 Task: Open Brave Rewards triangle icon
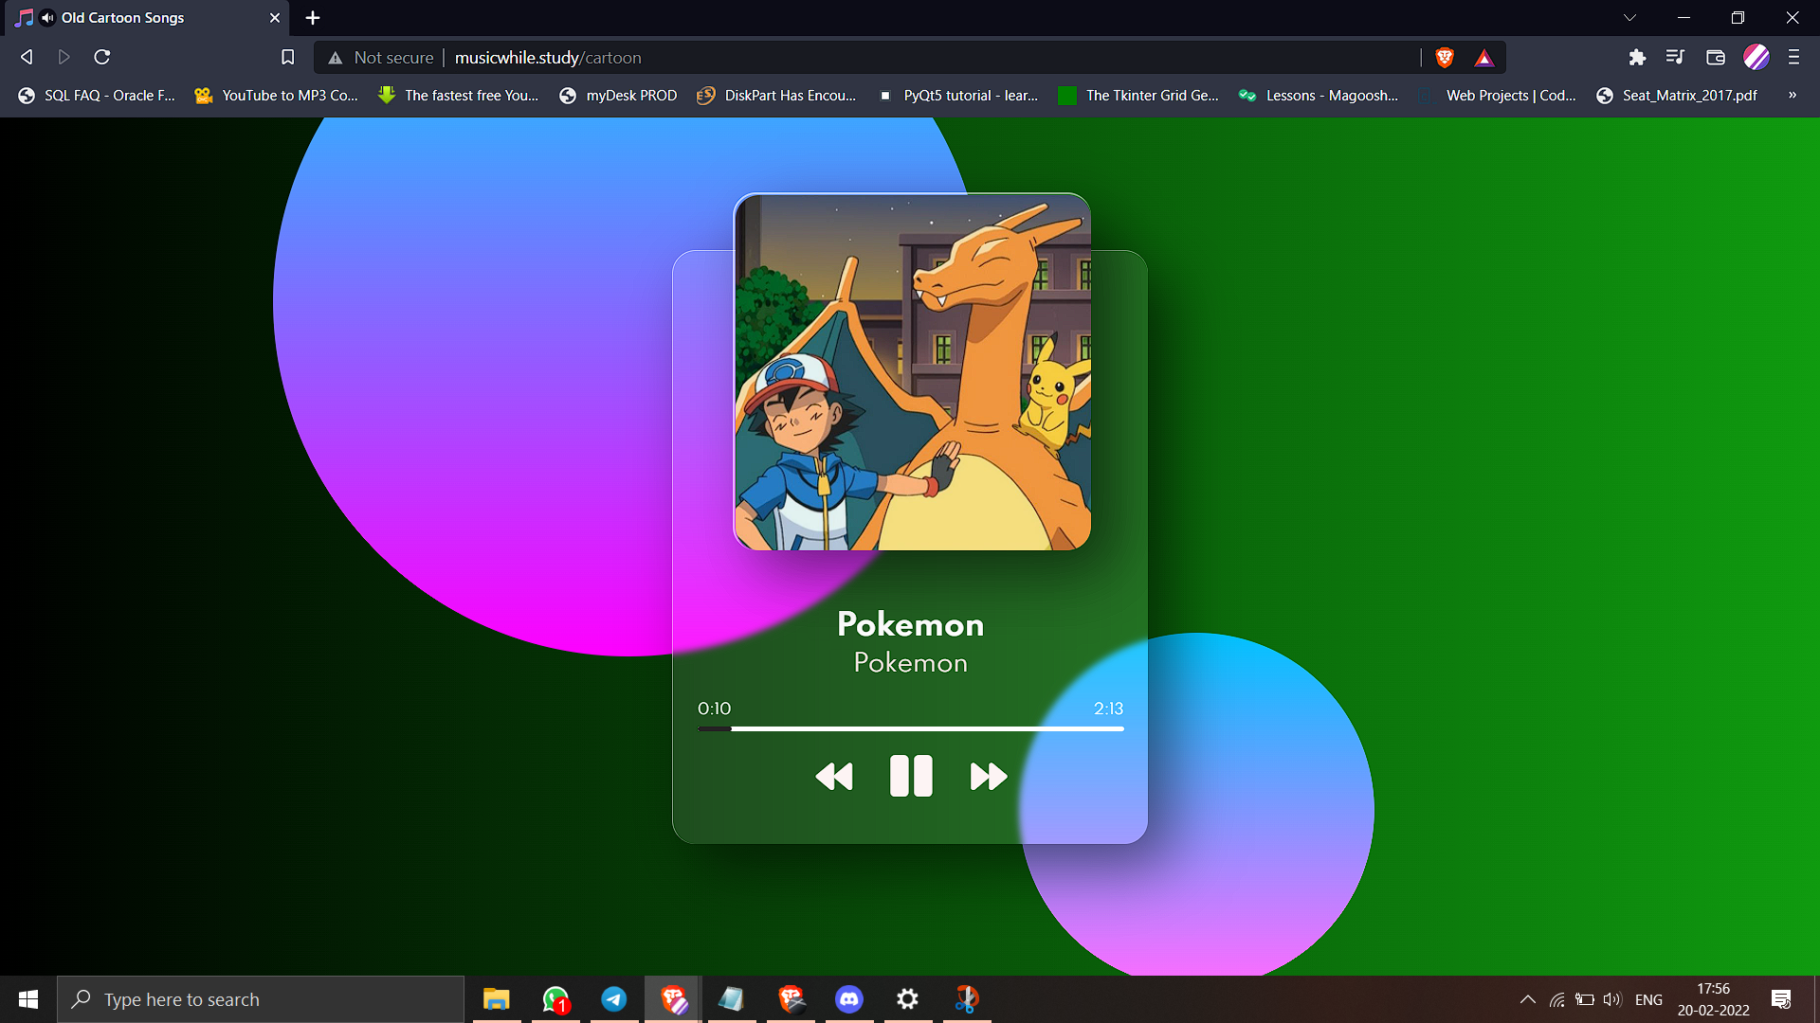1484,59
